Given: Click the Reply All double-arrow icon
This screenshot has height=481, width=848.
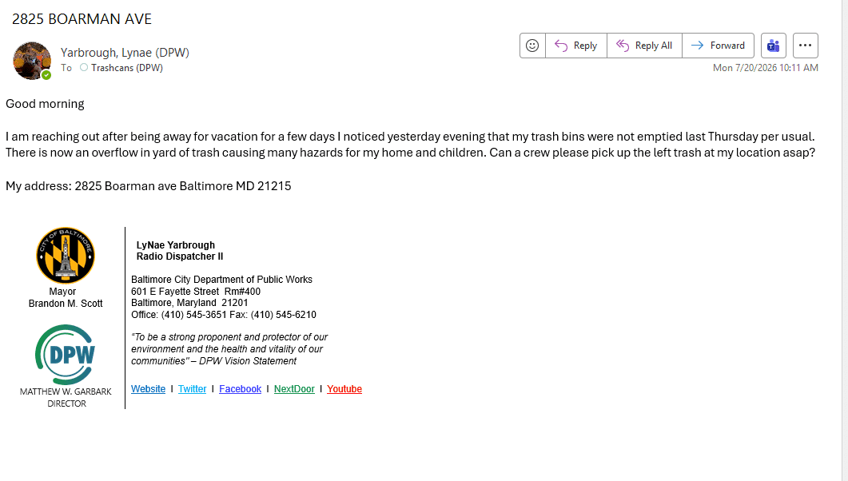Looking at the screenshot, I should (623, 46).
